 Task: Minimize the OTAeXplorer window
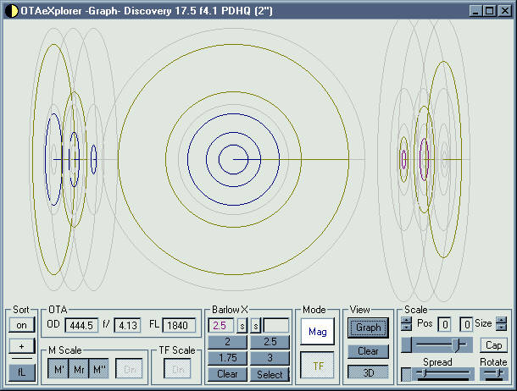click(x=475, y=11)
